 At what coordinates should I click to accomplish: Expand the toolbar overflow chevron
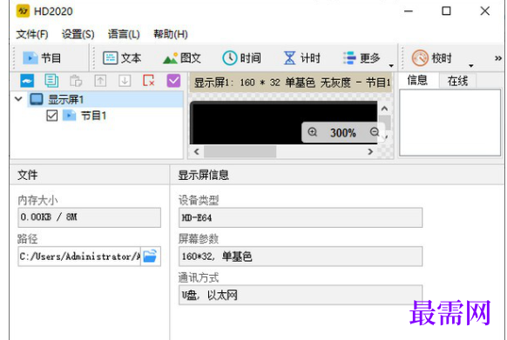[498, 58]
